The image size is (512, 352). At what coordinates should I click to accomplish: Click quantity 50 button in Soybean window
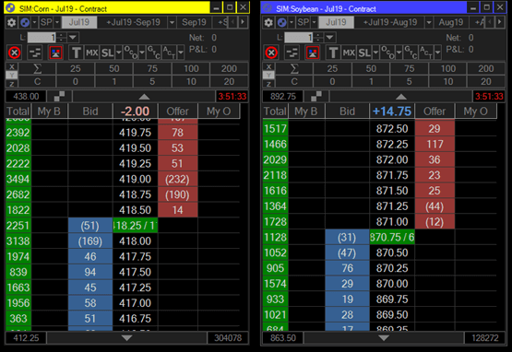tap(371, 68)
